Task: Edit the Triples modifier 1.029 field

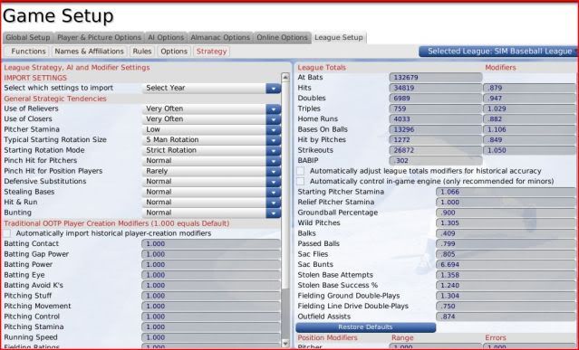Action: 530,109
